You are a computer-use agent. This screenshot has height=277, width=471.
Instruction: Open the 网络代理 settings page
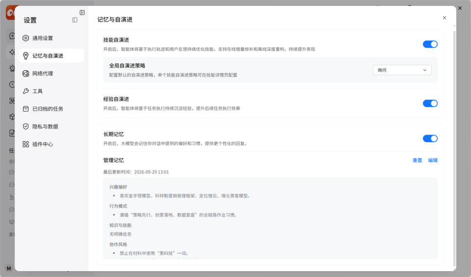[x=52, y=73]
